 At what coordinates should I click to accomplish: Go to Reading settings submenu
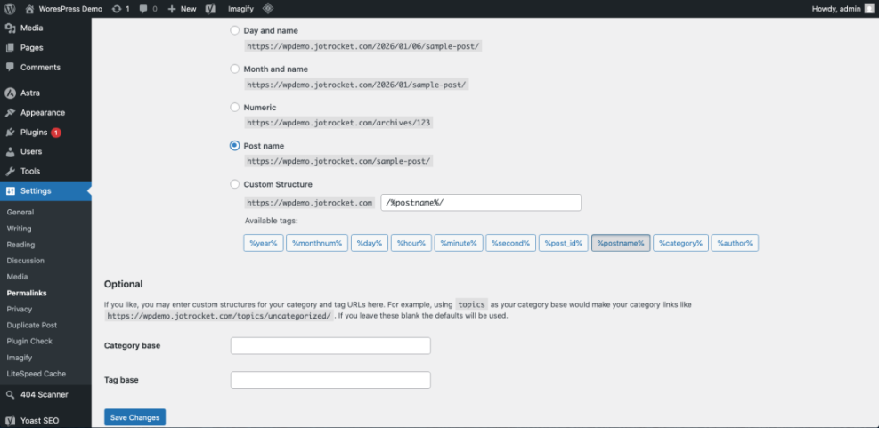pos(20,245)
